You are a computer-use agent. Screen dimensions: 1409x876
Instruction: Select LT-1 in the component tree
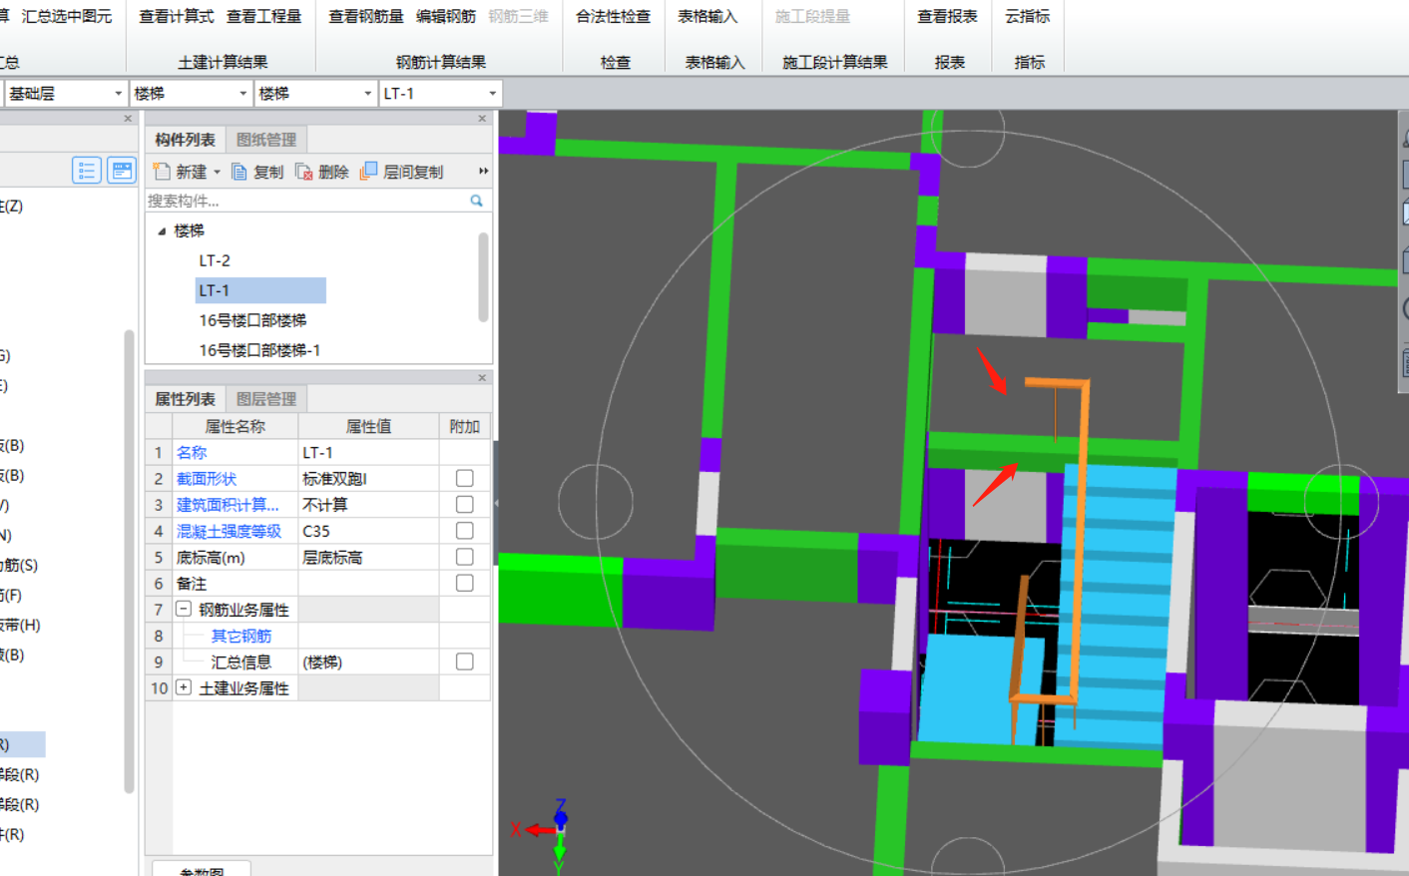tap(260, 290)
